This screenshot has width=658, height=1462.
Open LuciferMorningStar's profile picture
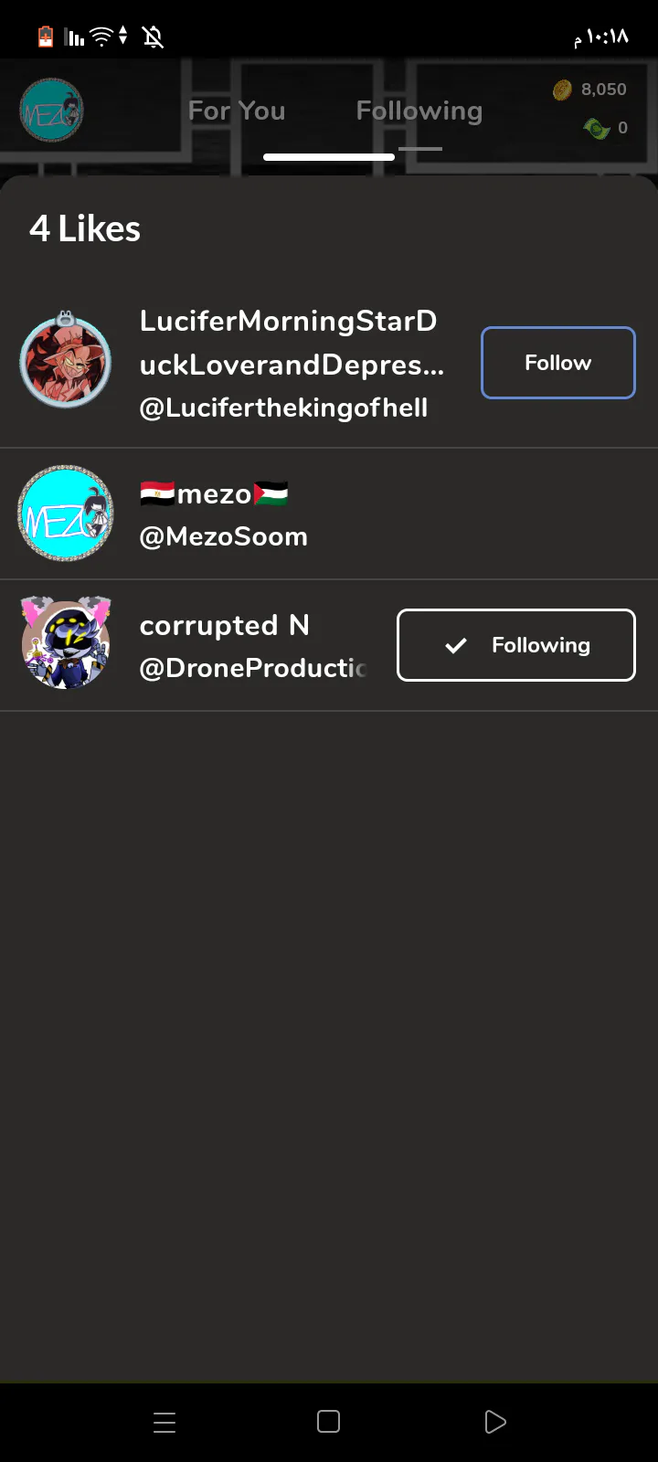[66, 362]
